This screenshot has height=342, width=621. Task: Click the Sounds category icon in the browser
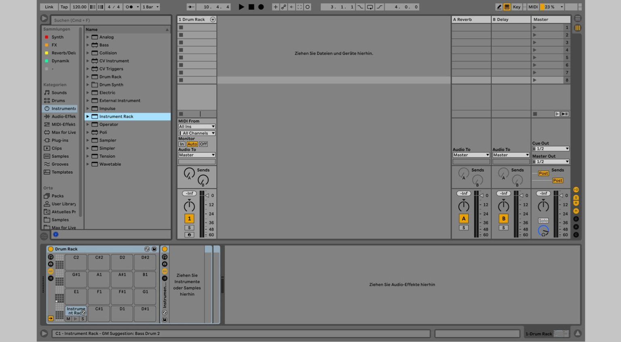click(46, 92)
